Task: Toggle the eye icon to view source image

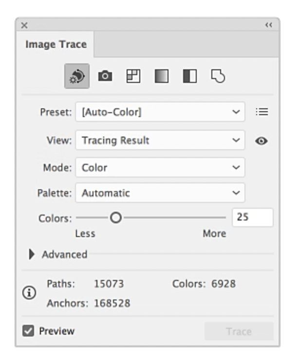Action: (x=262, y=141)
